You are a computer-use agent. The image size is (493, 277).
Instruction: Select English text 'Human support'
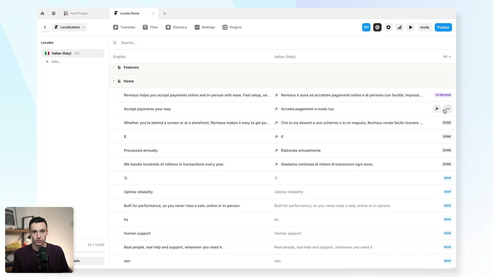(x=137, y=234)
